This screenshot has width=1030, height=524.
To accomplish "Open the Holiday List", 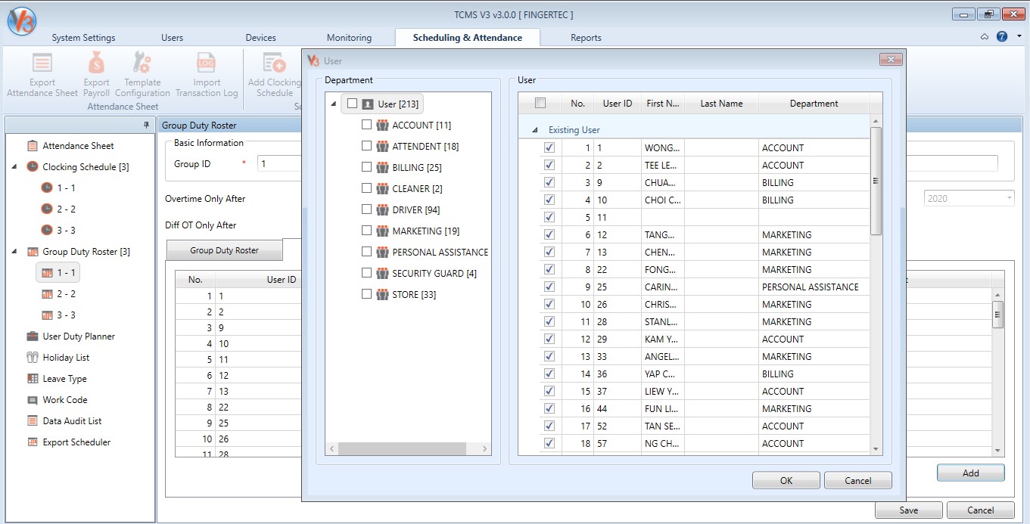I will tap(58, 358).
